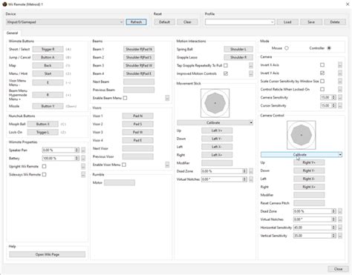The image size is (352, 275).
Task: Toggle Improved Motion Controls checkbox
Action: (x=226, y=73)
